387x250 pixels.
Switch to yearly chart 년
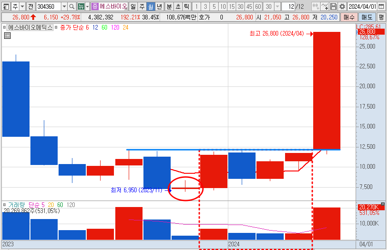(160, 6)
